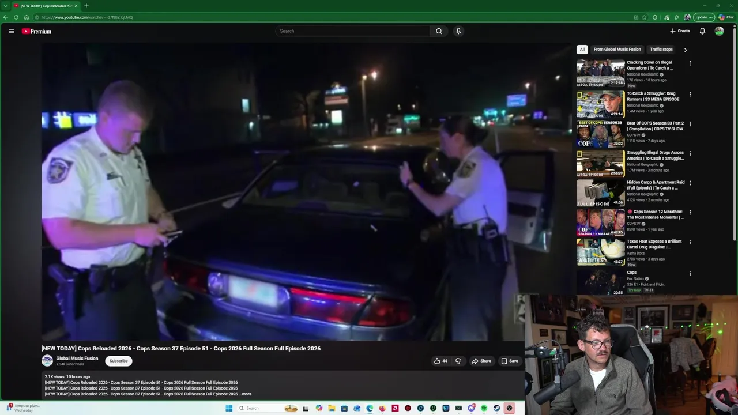Switch to OBS Studio in taskbar
Viewport: 738px width, 415px height.
(509, 408)
